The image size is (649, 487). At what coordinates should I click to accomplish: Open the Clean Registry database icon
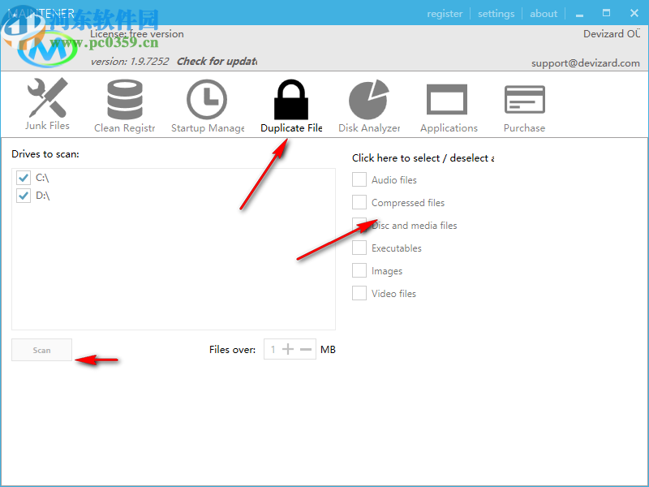(x=125, y=99)
